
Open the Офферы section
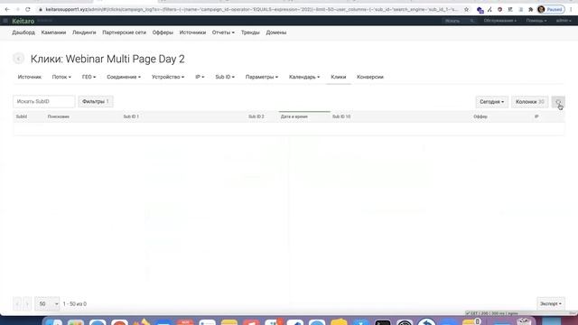click(163, 32)
